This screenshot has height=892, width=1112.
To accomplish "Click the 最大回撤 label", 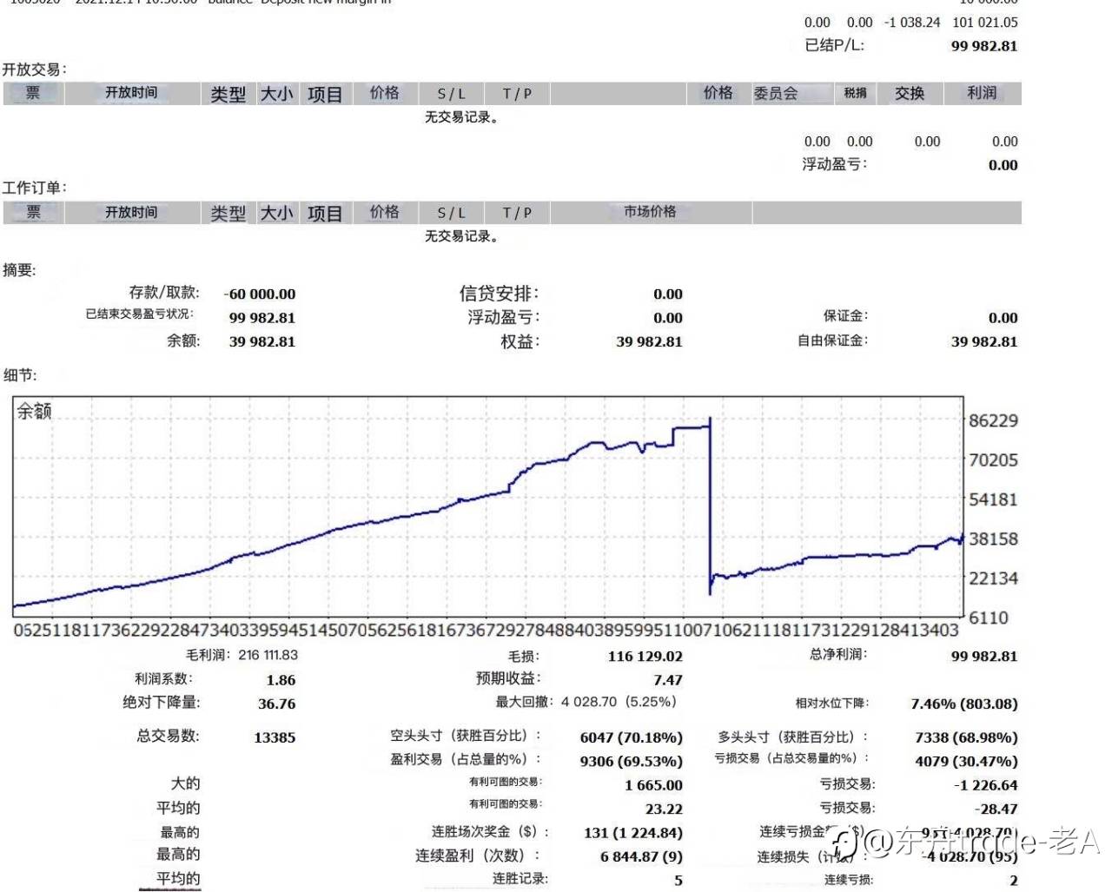I will [524, 702].
